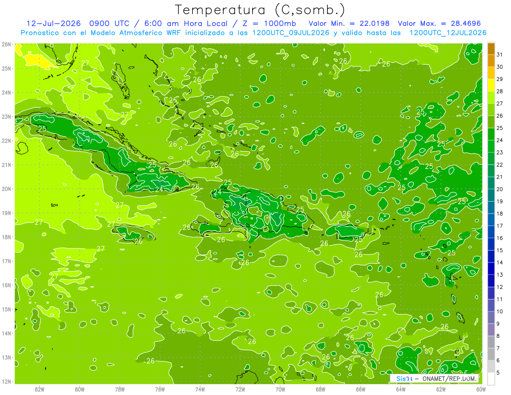
Task: Click legend value 28 on the color scale
Action: click(x=500, y=91)
